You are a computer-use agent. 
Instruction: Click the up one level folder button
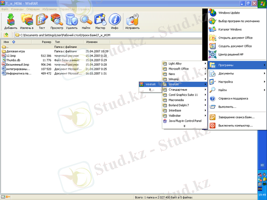[x=6, y=35]
